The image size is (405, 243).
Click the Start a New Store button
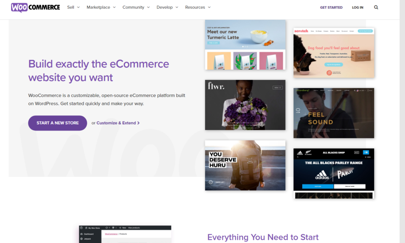click(x=58, y=123)
